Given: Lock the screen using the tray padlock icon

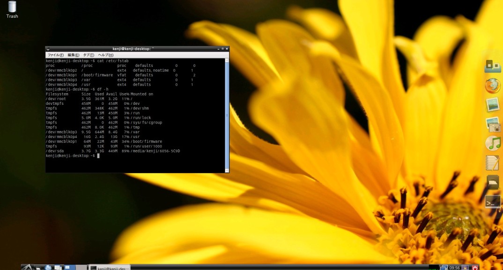Looking at the screenshot, I should pyautogui.click(x=465, y=267).
